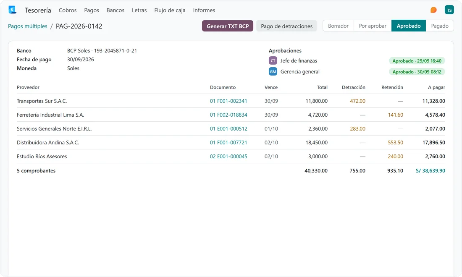Click the Aprobado · 30/09 08:12 badge
Viewport: 462px width, 277px height.
click(417, 72)
